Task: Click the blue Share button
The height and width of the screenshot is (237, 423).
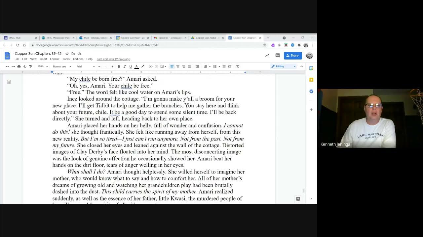Action: pos(292,56)
